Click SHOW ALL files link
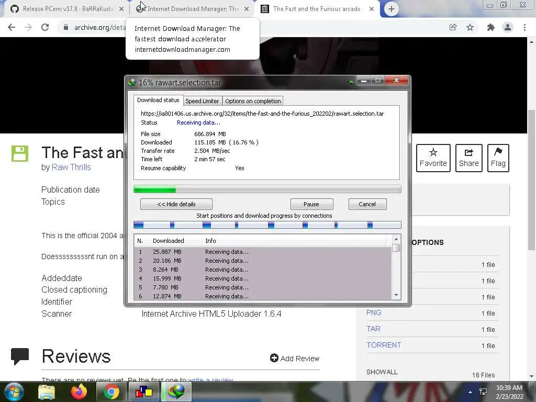The width and height of the screenshot is (536, 402). (382, 372)
